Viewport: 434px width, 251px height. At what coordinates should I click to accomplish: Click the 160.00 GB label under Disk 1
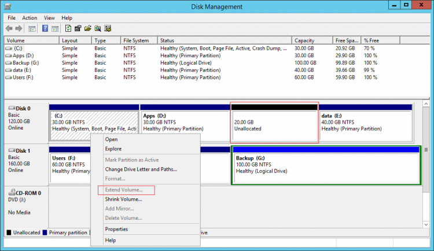(x=19, y=164)
